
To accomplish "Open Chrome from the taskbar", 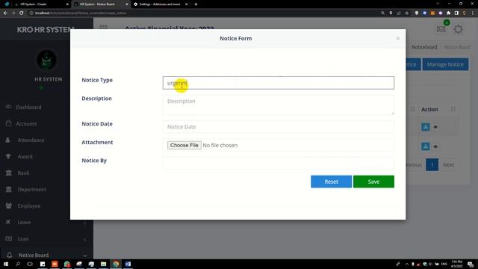I will [116, 264].
